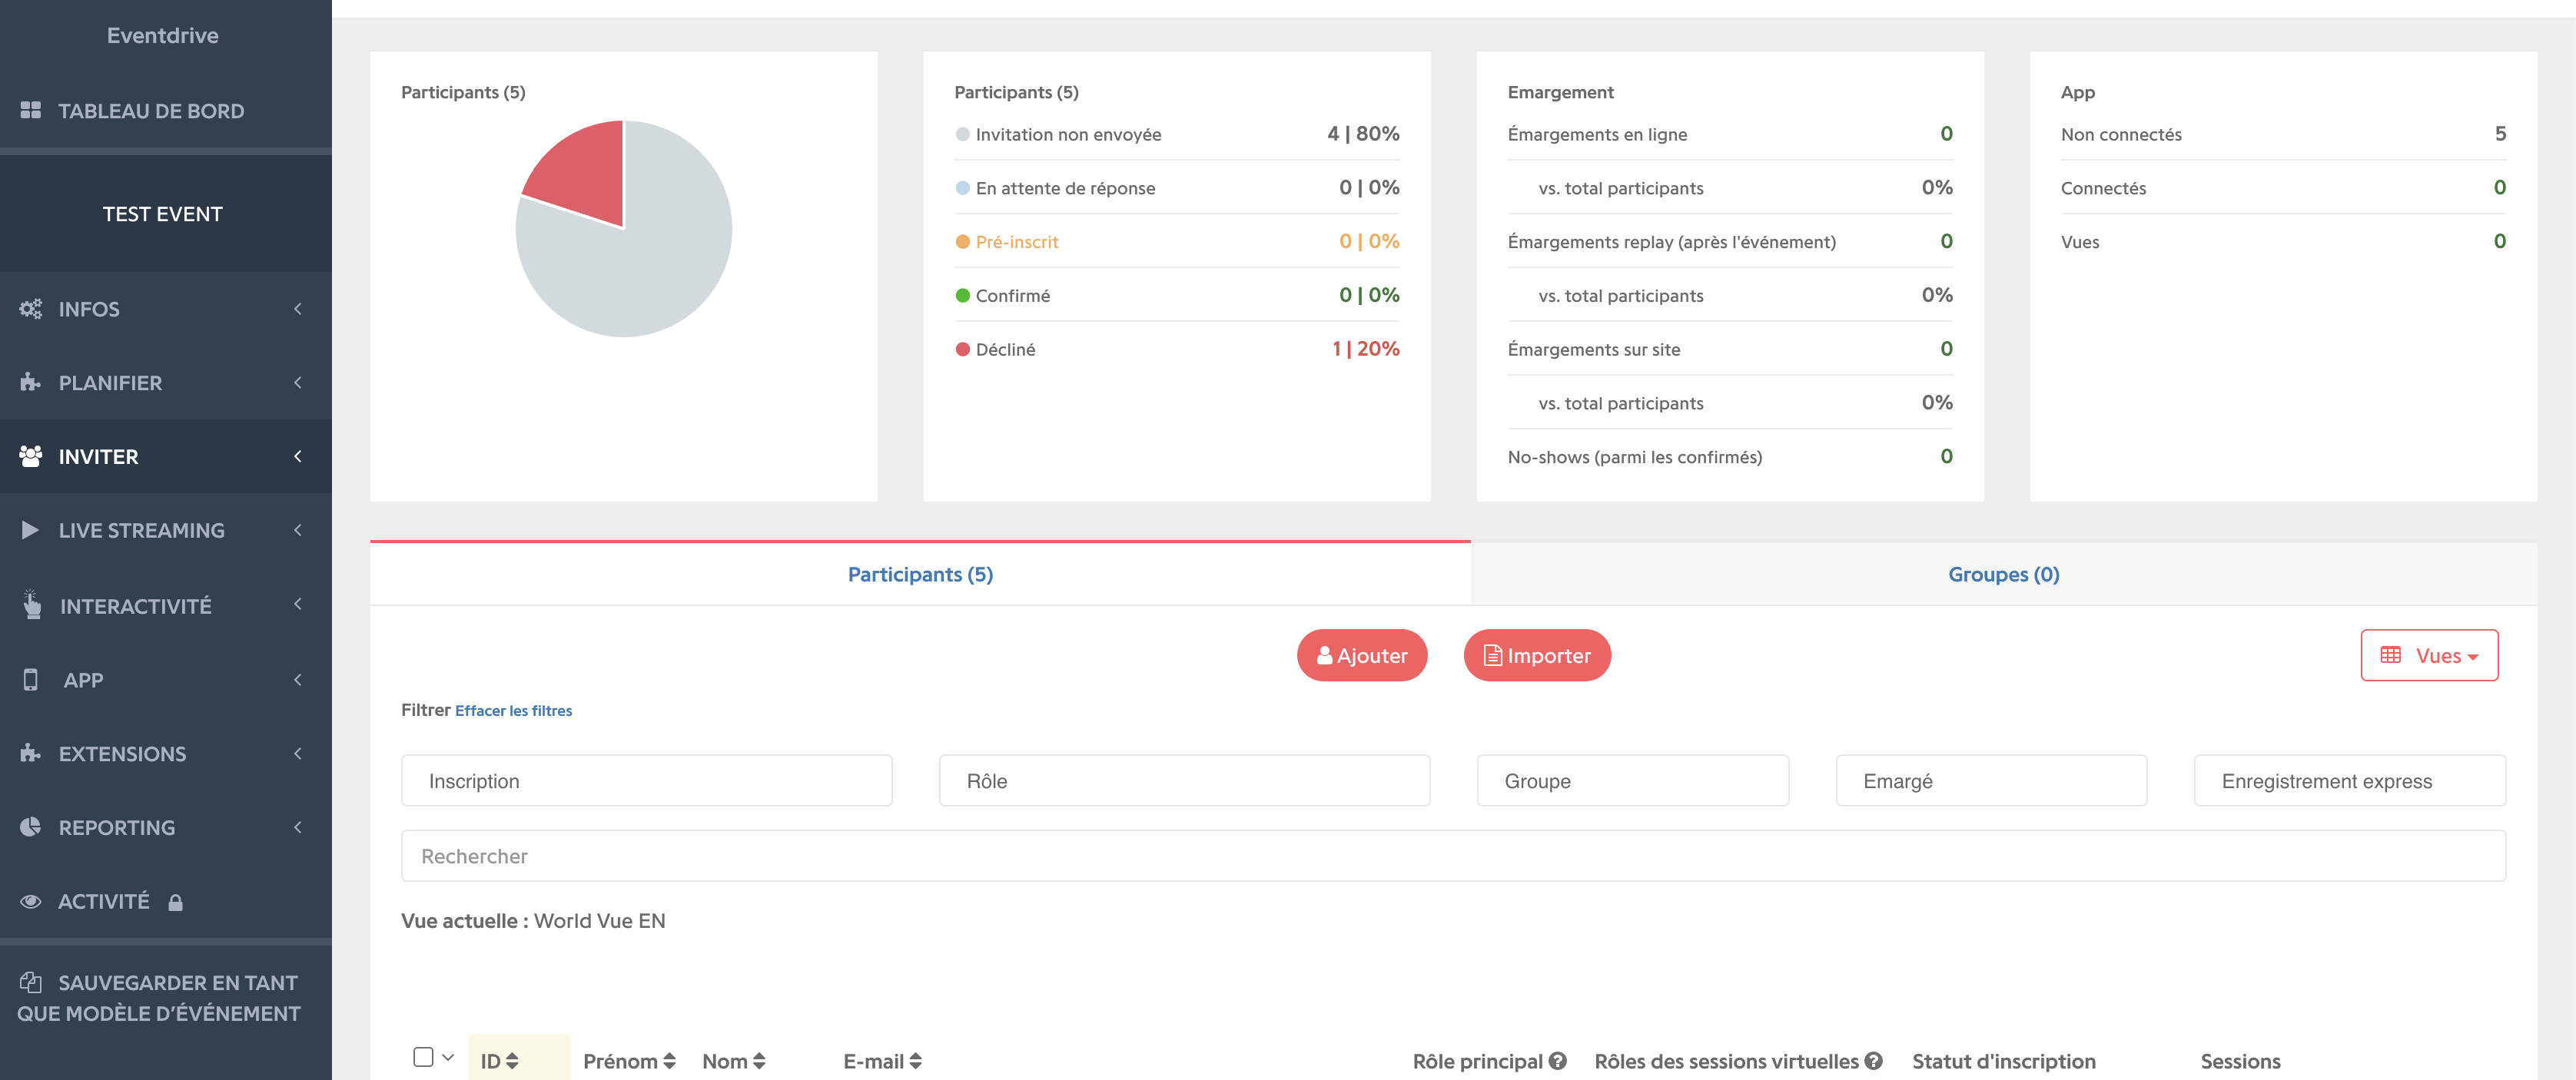
Task: Click the lock icon next to Activité
Action: pyautogui.click(x=176, y=902)
